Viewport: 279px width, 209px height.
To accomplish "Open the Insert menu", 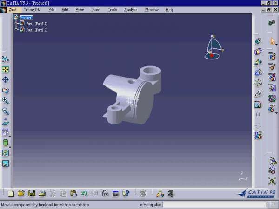I will coord(96,10).
